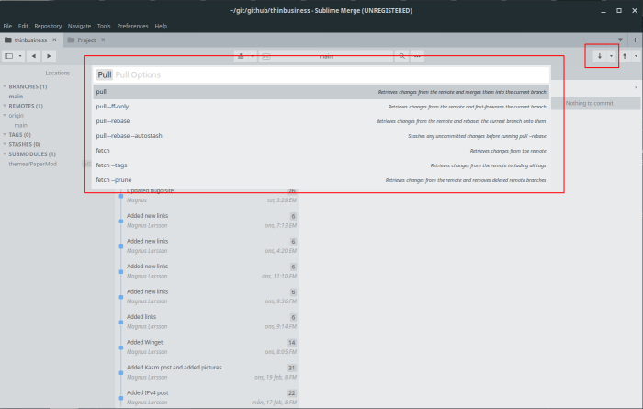Image resolution: width=643 pixels, height=409 pixels.
Task: Open the themes/PaperMod submodule
Action: [x=32, y=165]
